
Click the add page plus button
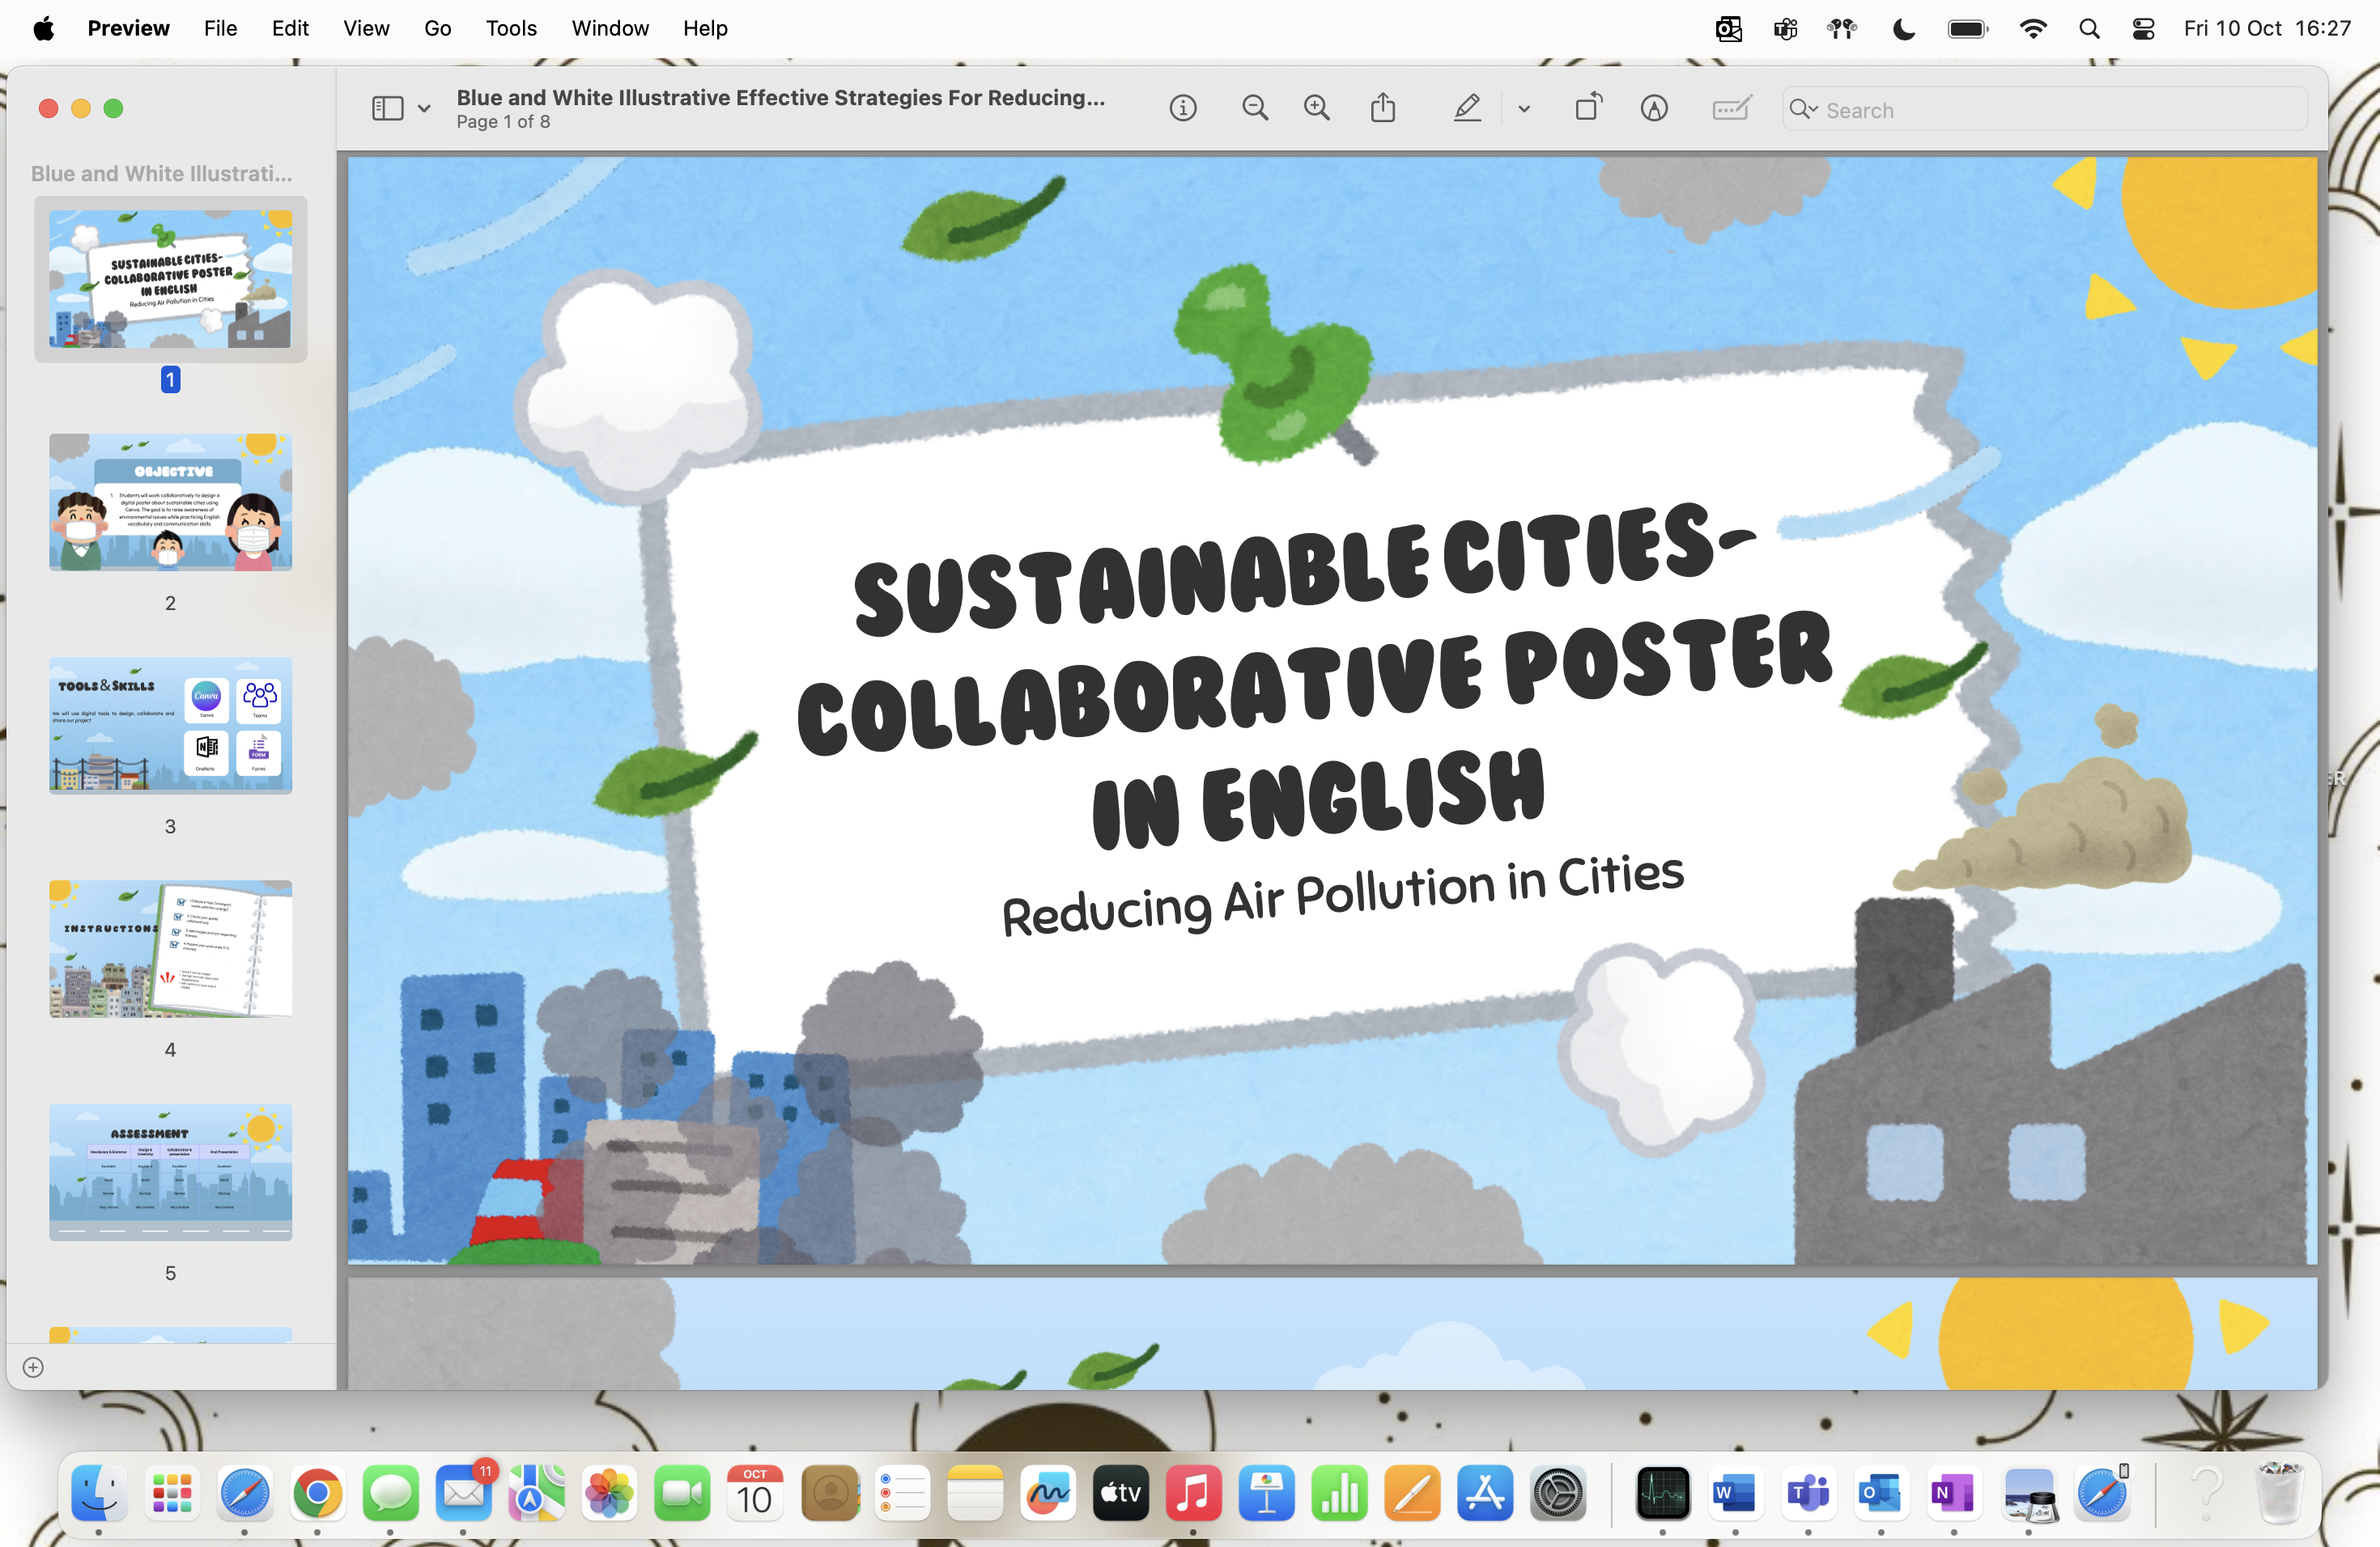pyautogui.click(x=33, y=1367)
